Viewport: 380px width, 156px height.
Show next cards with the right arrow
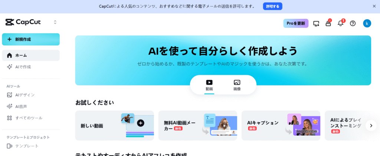click(371, 126)
